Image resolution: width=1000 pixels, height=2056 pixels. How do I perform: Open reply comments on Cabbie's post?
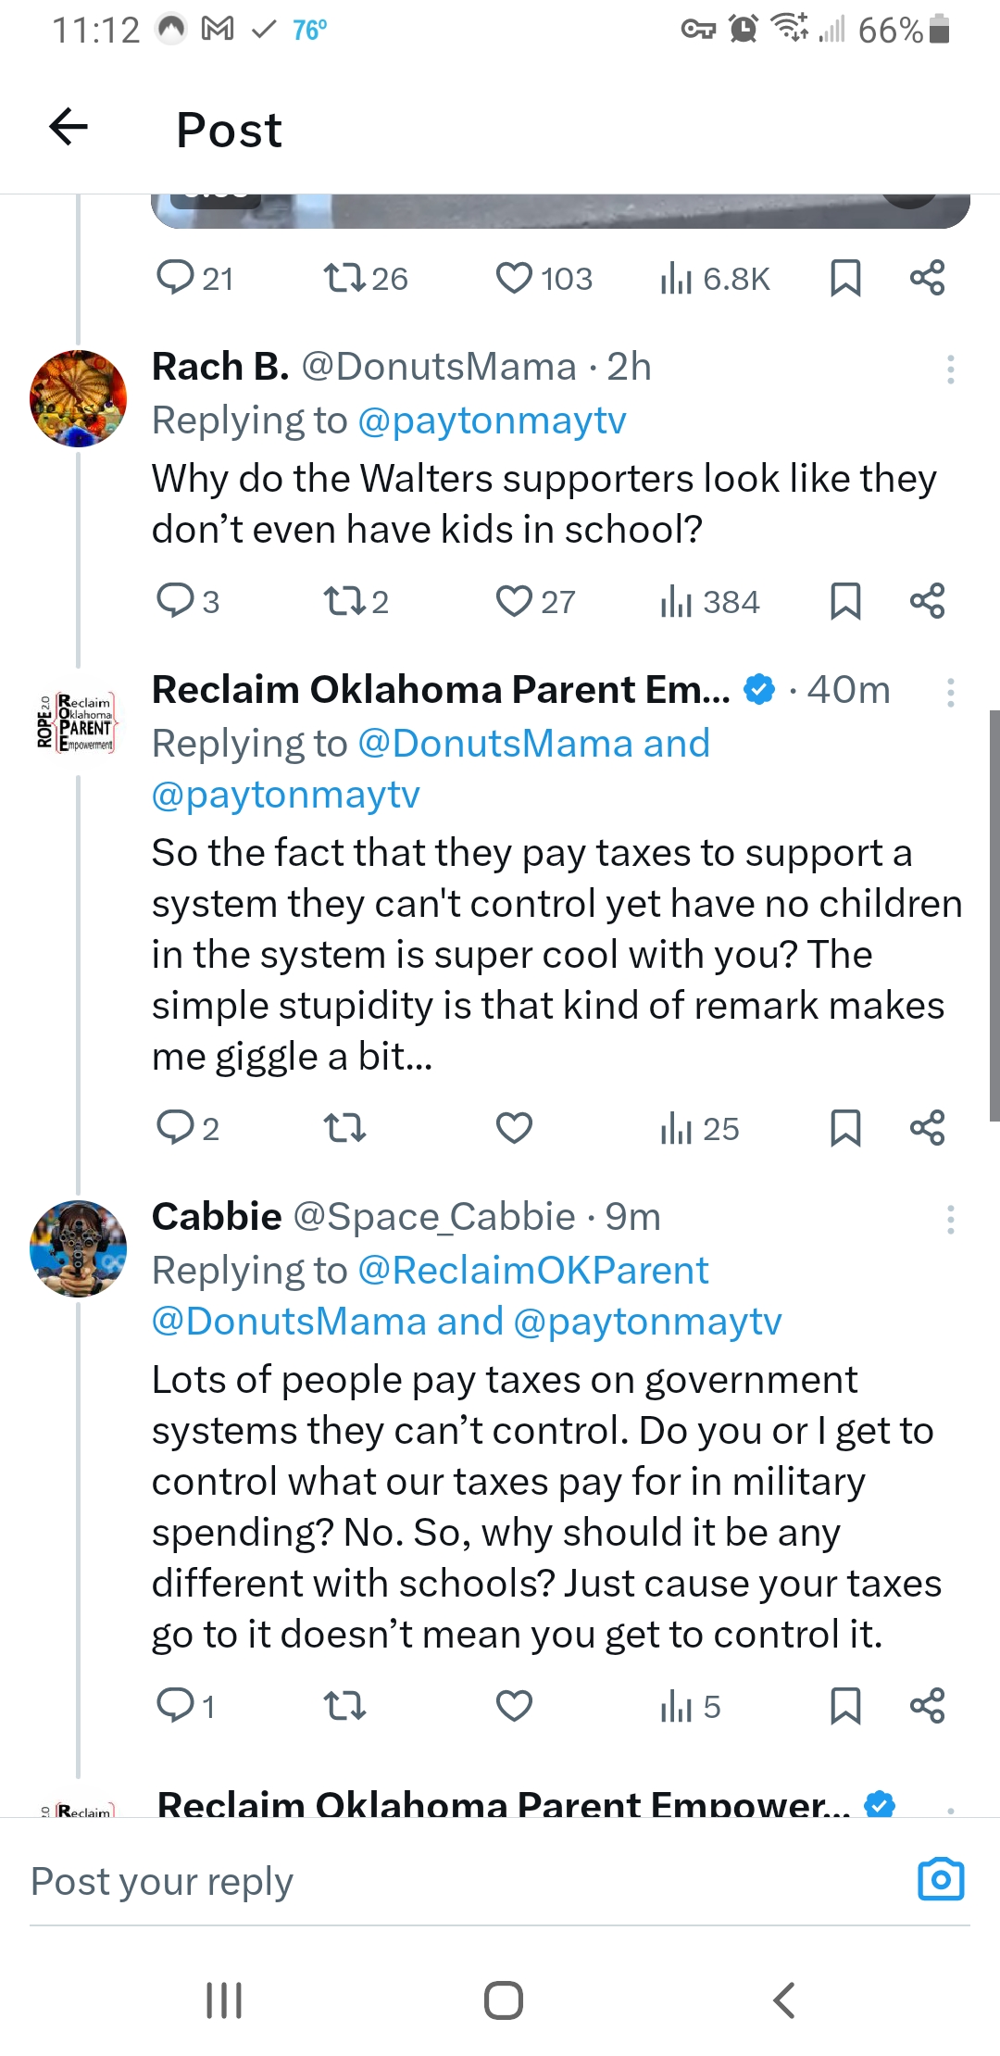(x=175, y=1705)
